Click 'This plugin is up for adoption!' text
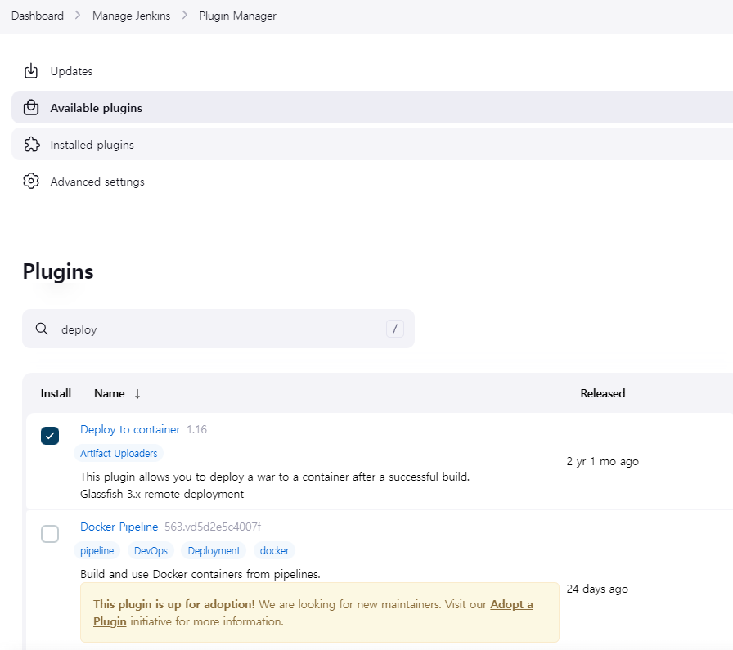This screenshot has height=650, width=733. coord(174,604)
